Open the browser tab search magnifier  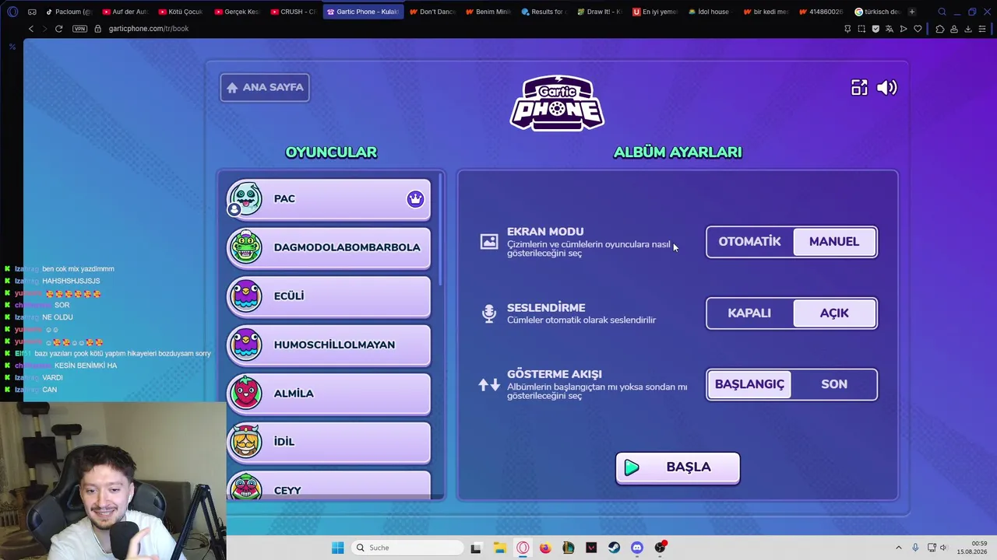point(942,12)
